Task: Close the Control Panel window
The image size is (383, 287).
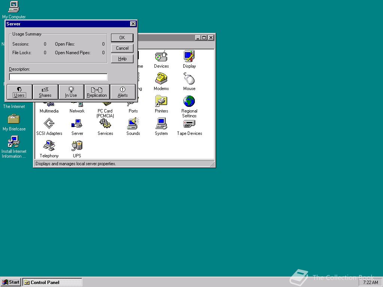Action: (x=211, y=38)
